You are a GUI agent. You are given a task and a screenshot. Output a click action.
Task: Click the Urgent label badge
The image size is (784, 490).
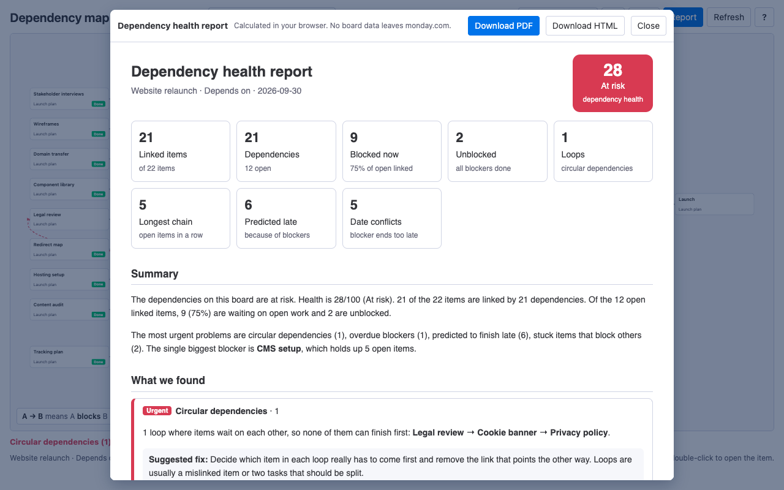[x=157, y=411]
